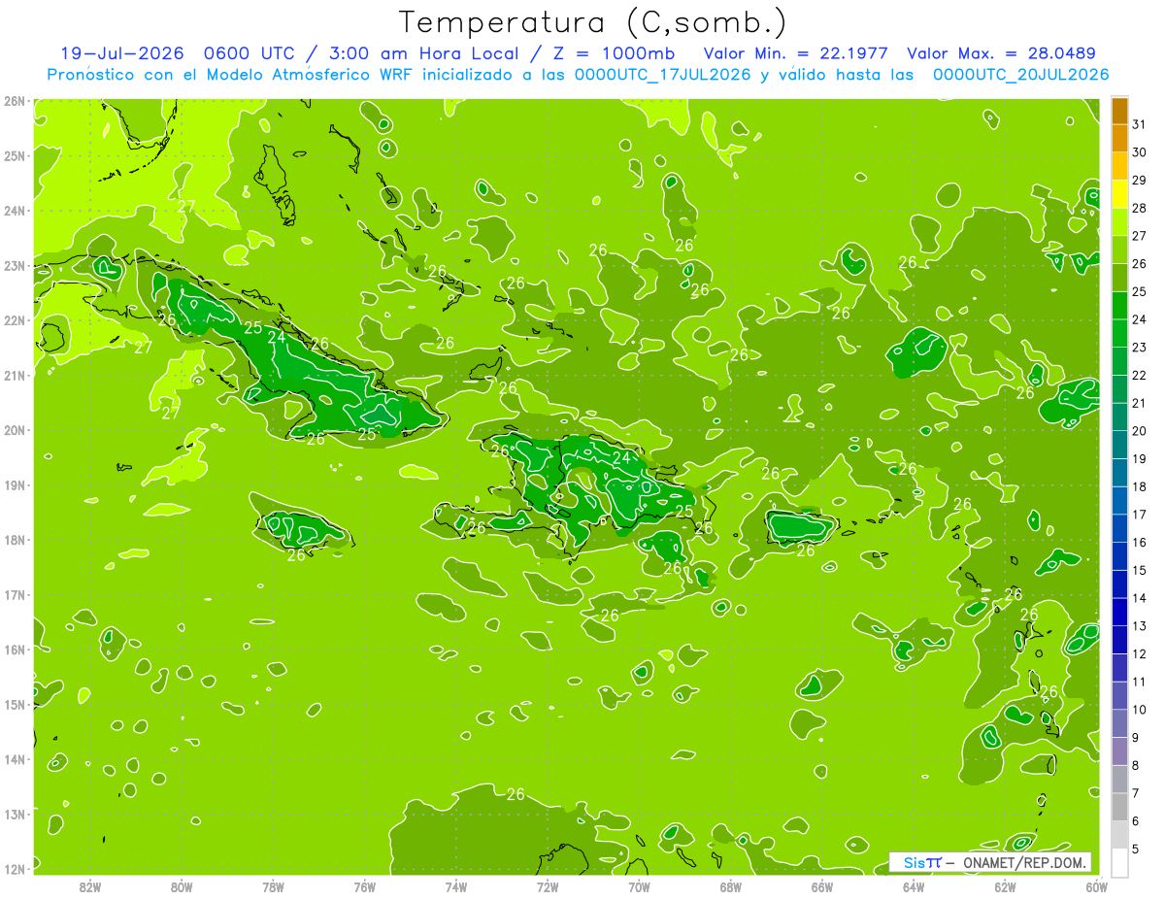Click the "66W" longitude axis label
The image size is (1165, 900).
pos(822,887)
